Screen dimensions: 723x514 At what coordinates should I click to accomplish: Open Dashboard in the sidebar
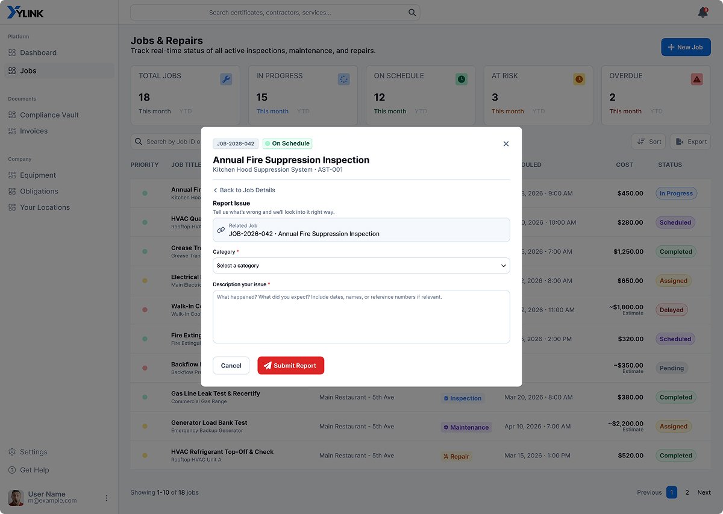tap(59, 52)
